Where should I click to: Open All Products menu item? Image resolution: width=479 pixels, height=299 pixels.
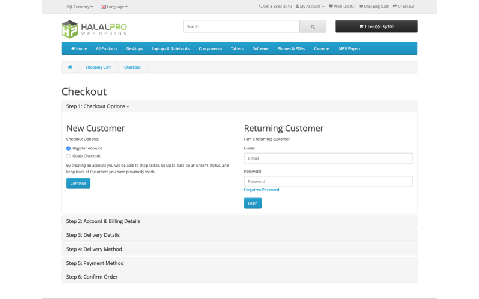(107, 48)
